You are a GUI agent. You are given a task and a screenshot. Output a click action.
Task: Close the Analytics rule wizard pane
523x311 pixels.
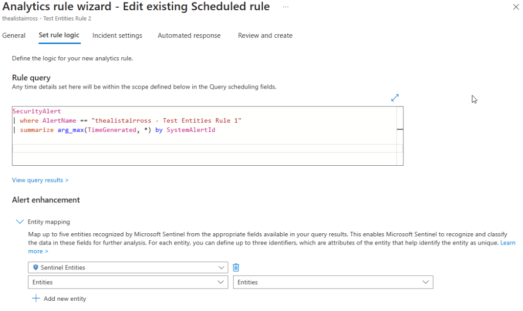pyautogui.click(x=515, y=7)
